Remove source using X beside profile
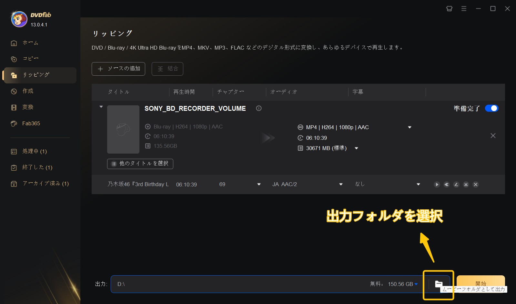 493,136
